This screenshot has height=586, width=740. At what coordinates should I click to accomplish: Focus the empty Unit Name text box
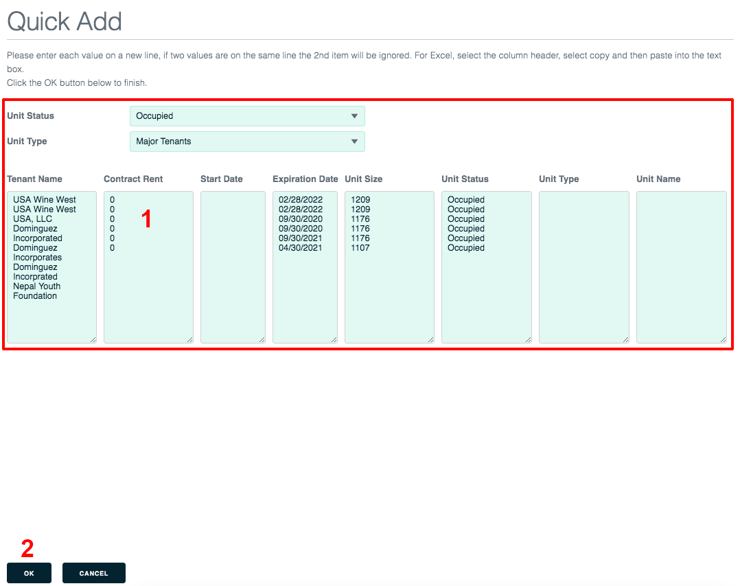[x=682, y=267]
